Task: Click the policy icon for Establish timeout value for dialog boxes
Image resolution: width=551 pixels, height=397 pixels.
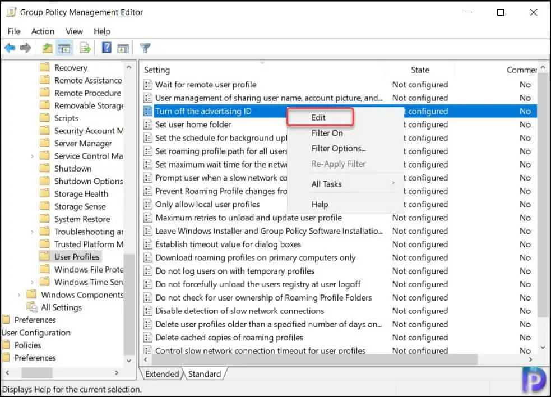Action: click(x=148, y=244)
